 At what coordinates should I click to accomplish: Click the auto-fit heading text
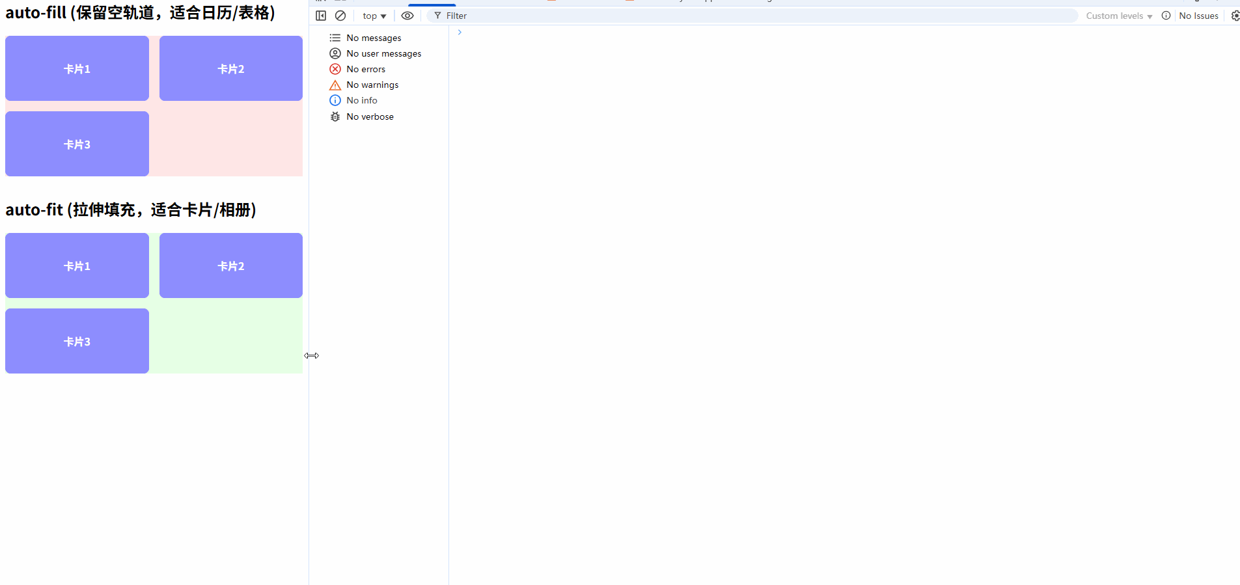(x=131, y=210)
